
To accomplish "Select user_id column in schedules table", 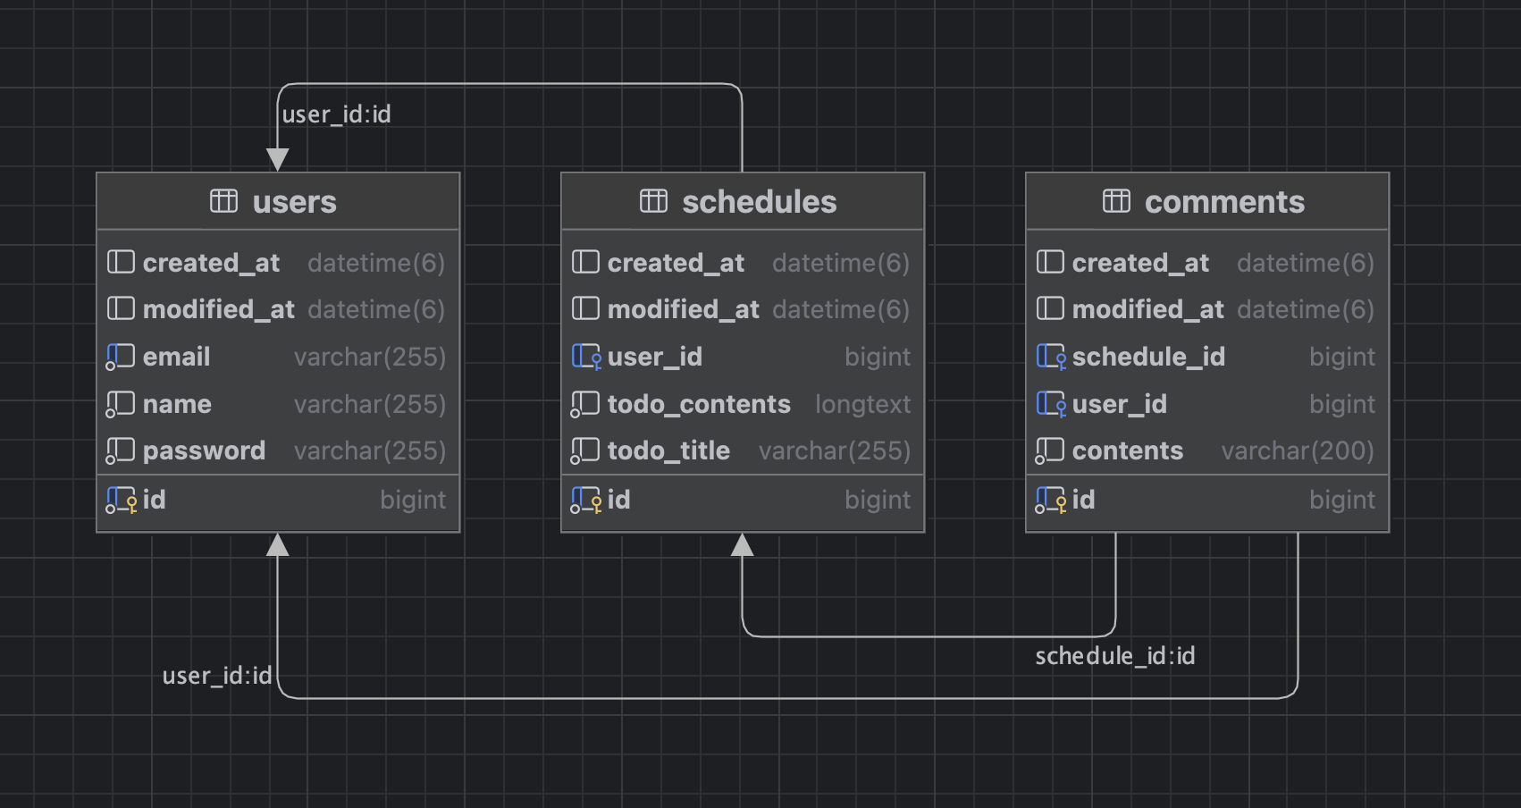I will [743, 357].
